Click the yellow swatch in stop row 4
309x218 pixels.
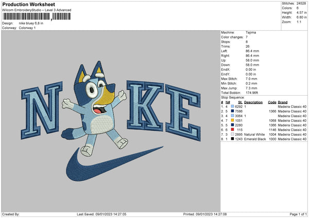(x=232, y=120)
